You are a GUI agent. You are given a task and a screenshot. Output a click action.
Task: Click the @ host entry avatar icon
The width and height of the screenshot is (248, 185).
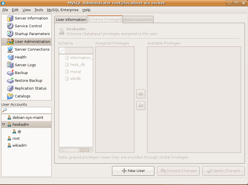click(14, 131)
